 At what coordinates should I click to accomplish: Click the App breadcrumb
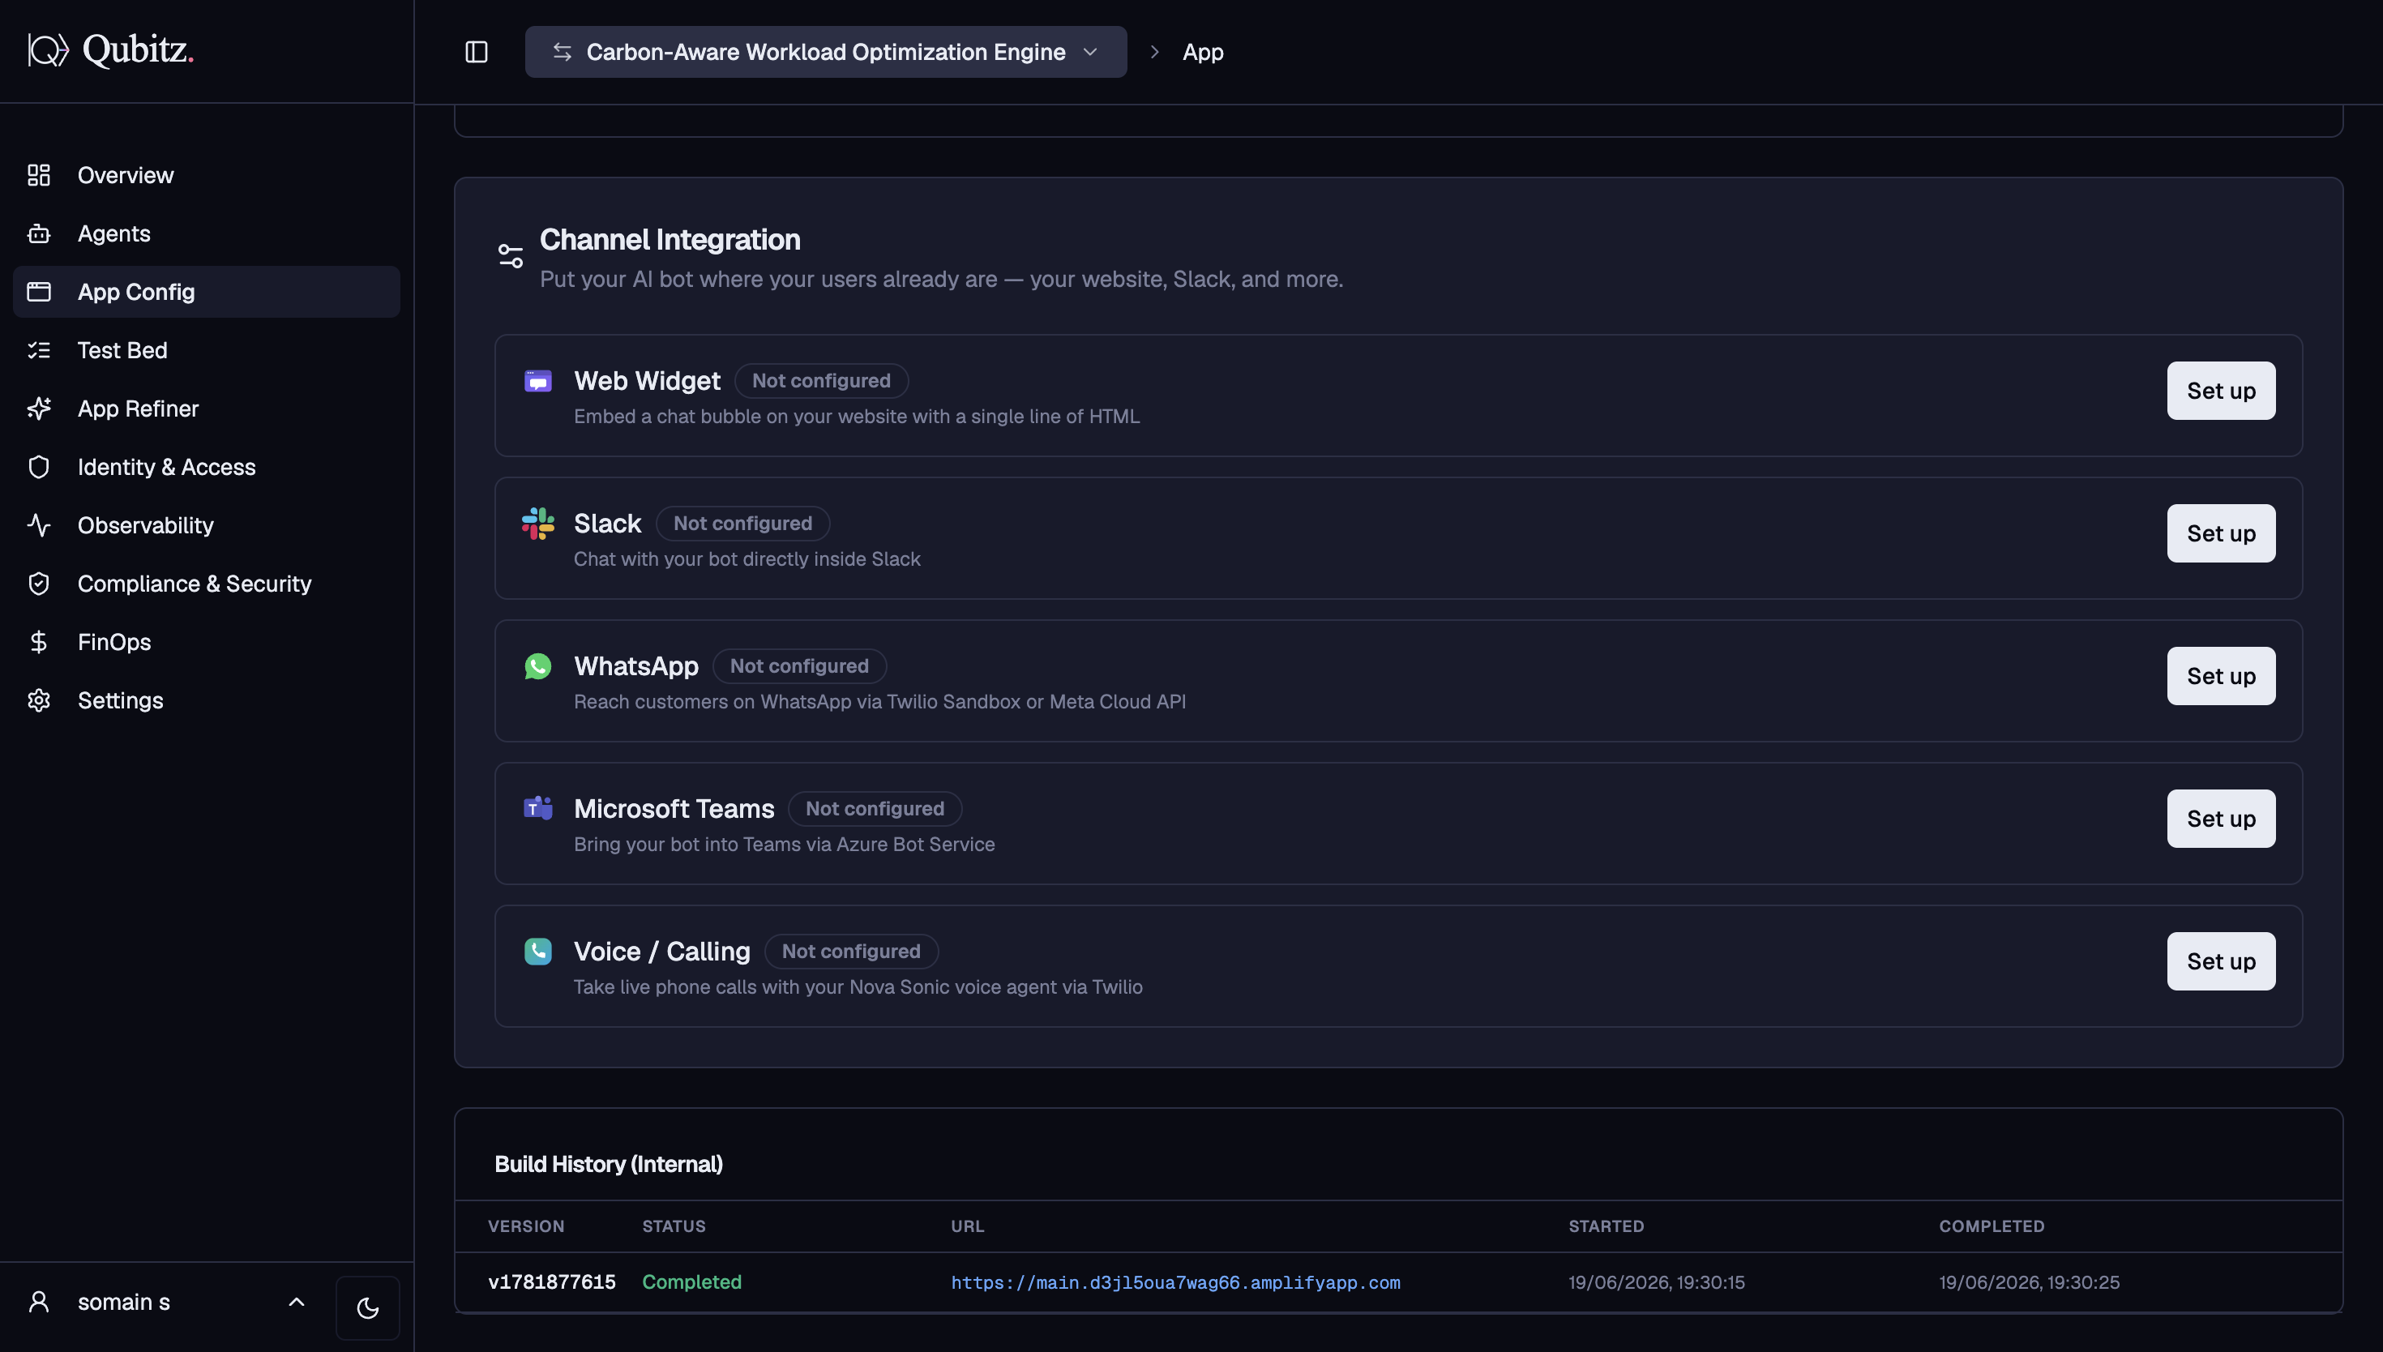tap(1202, 52)
